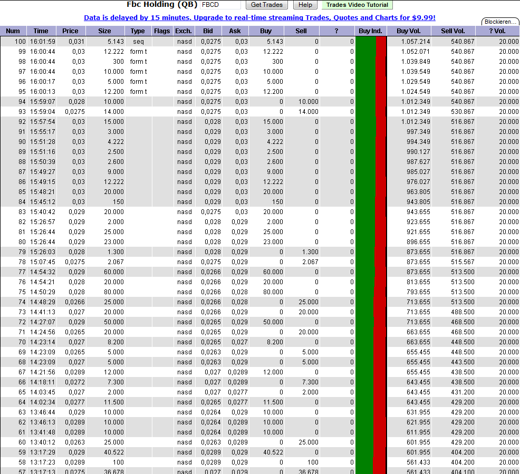Click size 8.200 in row 70

[115, 342]
